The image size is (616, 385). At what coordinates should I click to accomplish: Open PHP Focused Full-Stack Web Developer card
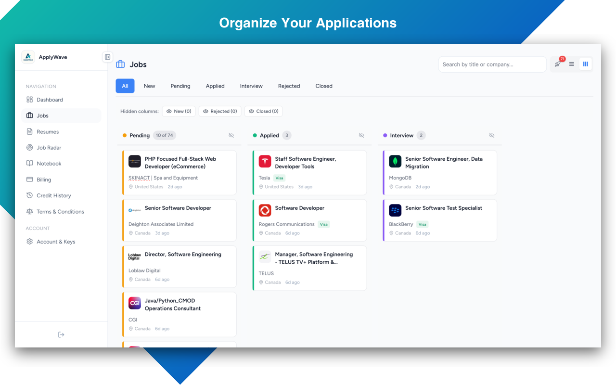click(x=180, y=173)
